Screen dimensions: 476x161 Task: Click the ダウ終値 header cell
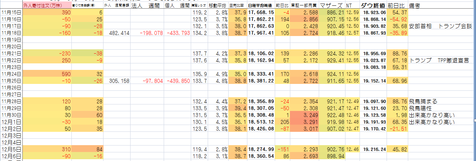pos(373,6)
